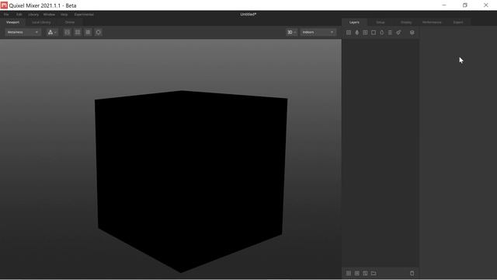Image resolution: width=497 pixels, height=280 pixels.
Task: Switch to the Layers tab
Action: click(354, 23)
